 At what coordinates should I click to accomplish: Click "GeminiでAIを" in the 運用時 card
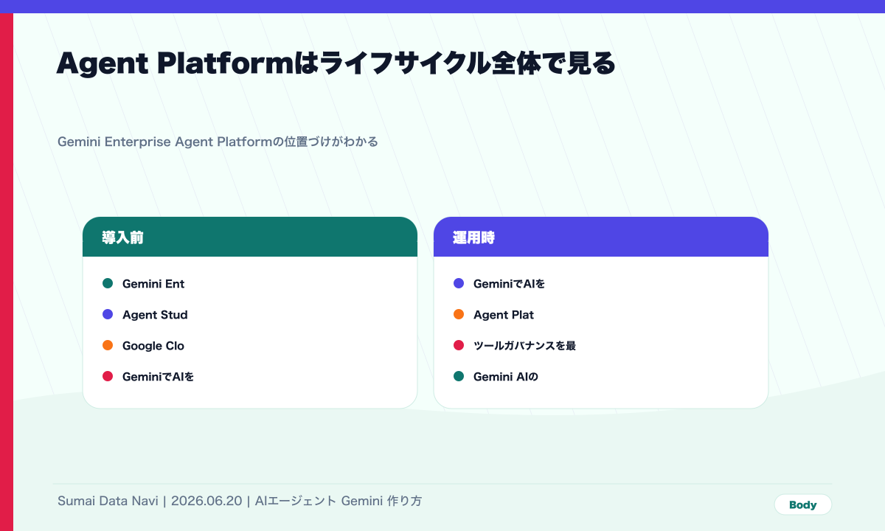(x=509, y=283)
